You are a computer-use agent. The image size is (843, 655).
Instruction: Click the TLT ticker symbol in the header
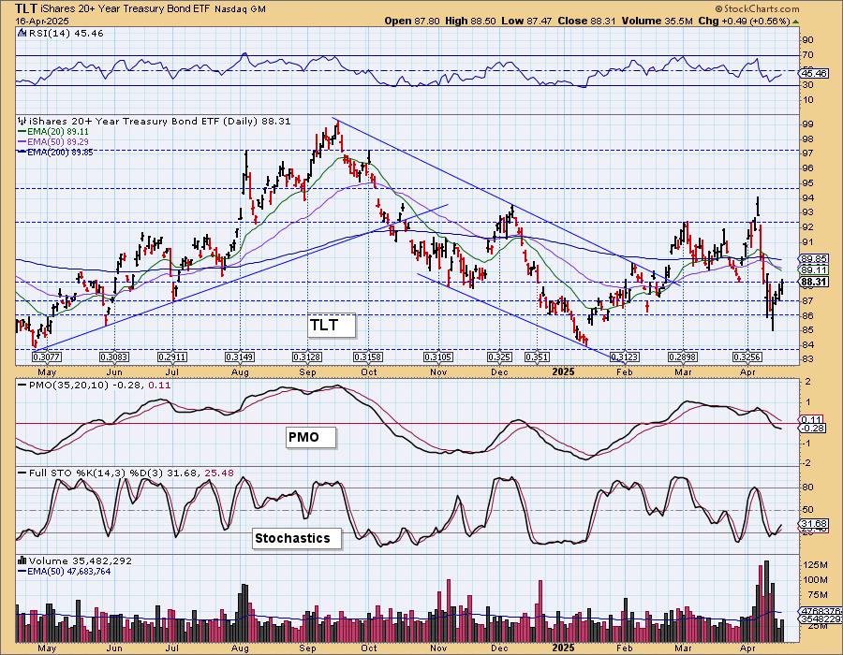pos(25,9)
